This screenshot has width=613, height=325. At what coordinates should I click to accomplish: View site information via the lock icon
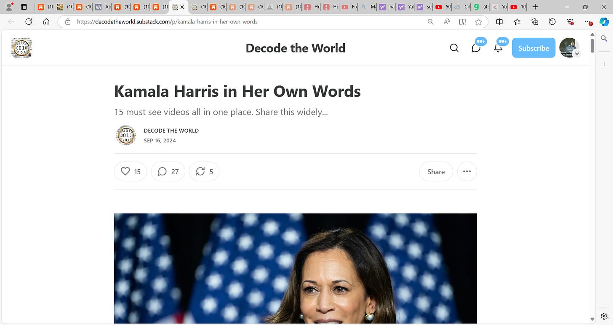coord(67,22)
